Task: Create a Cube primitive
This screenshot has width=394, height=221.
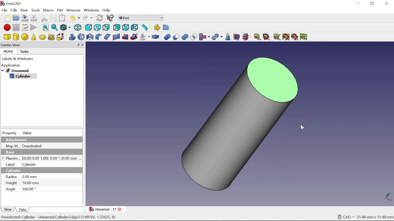Action: [x=7, y=37]
